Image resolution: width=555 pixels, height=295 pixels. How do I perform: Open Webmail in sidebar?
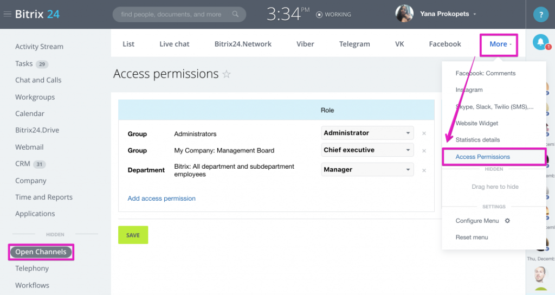[x=29, y=147]
